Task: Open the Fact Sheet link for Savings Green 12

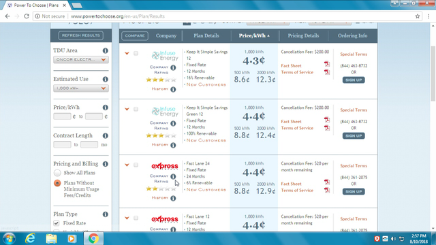Action: [x=291, y=122]
